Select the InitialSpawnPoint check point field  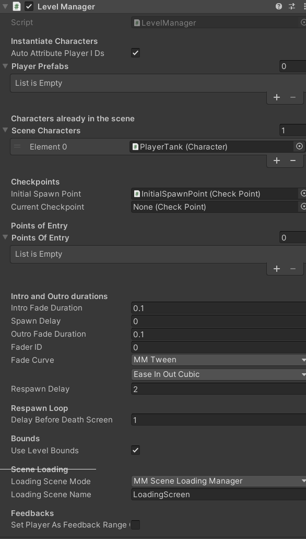point(215,194)
